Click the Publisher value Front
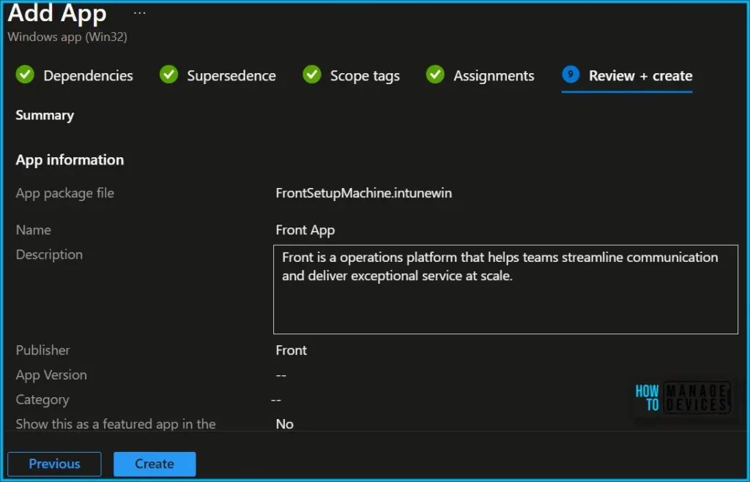Image resolution: width=750 pixels, height=482 pixels. click(x=291, y=350)
